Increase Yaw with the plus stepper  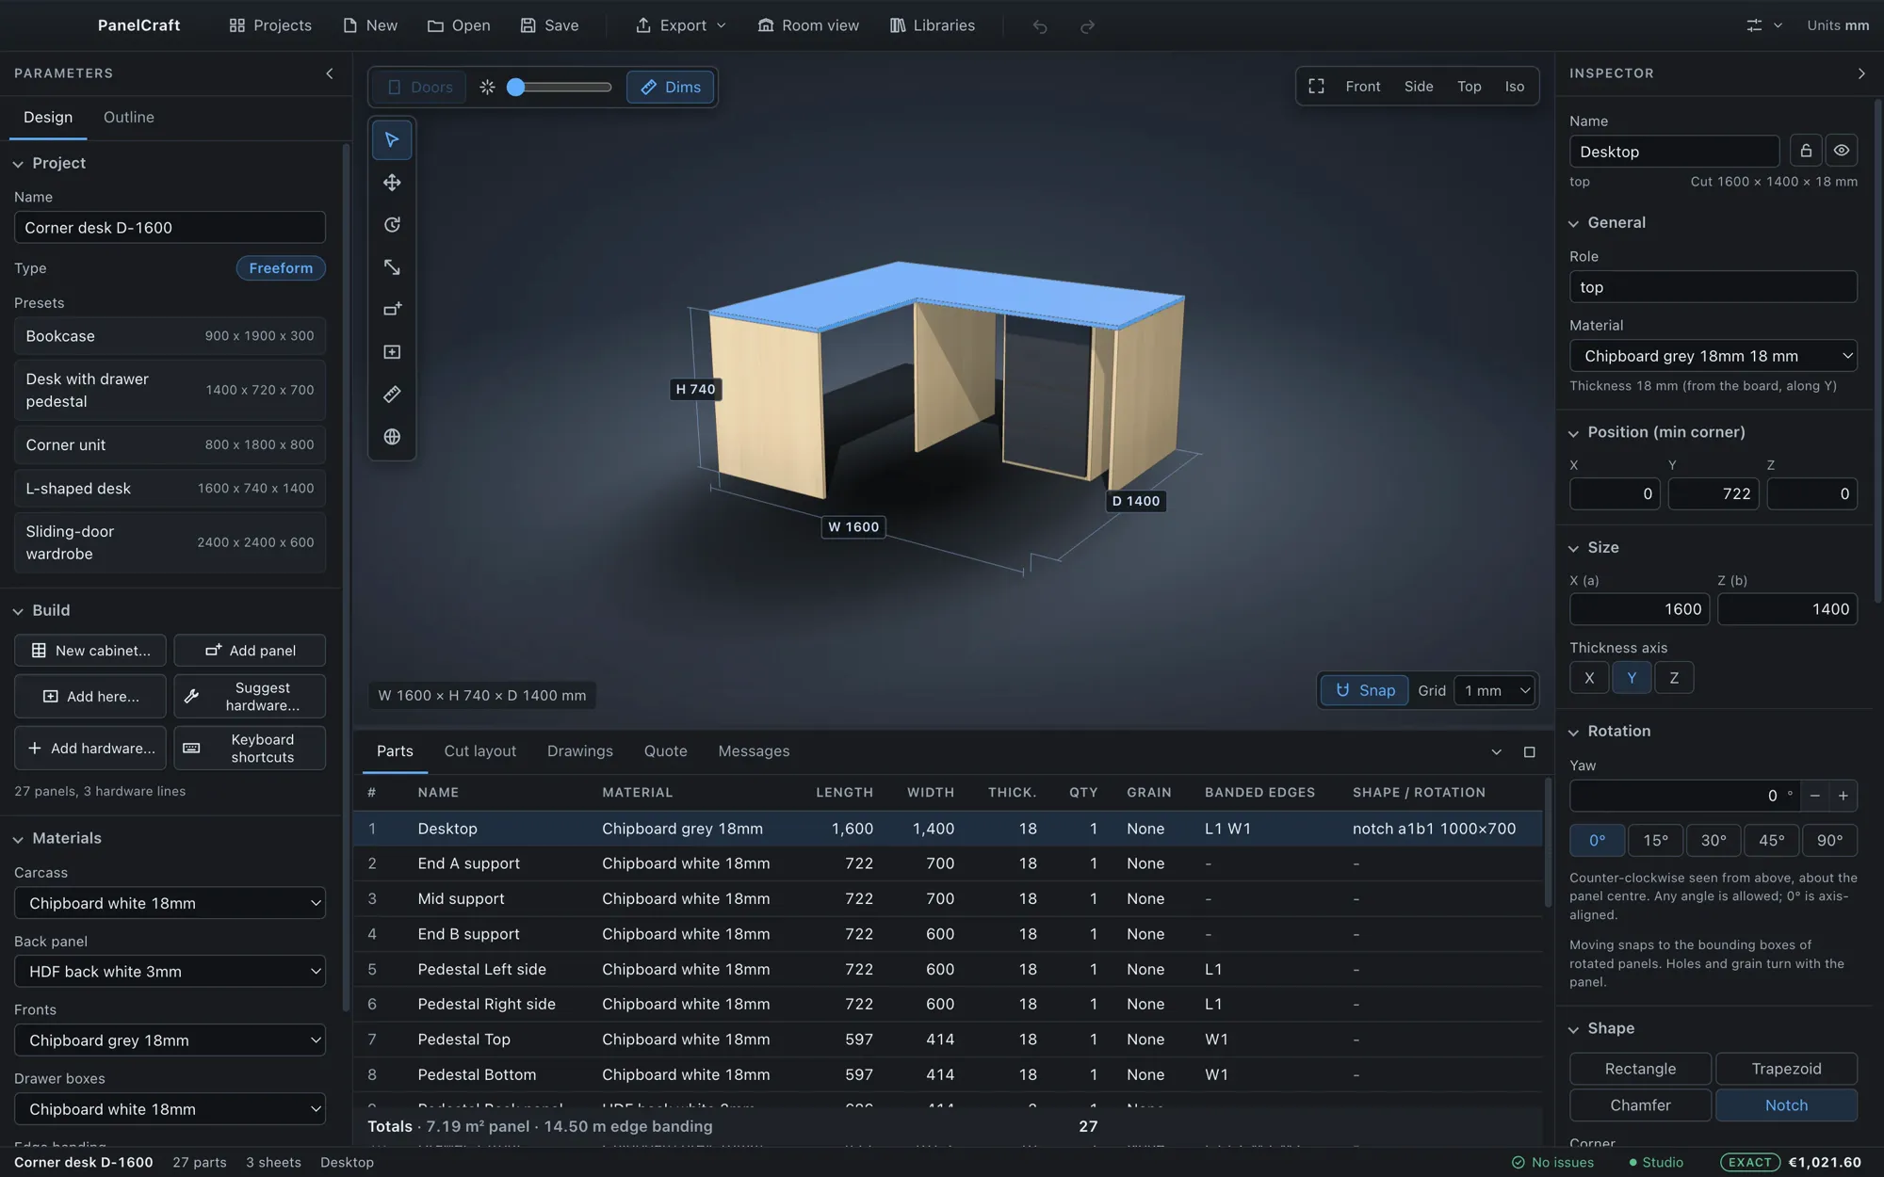[1843, 796]
